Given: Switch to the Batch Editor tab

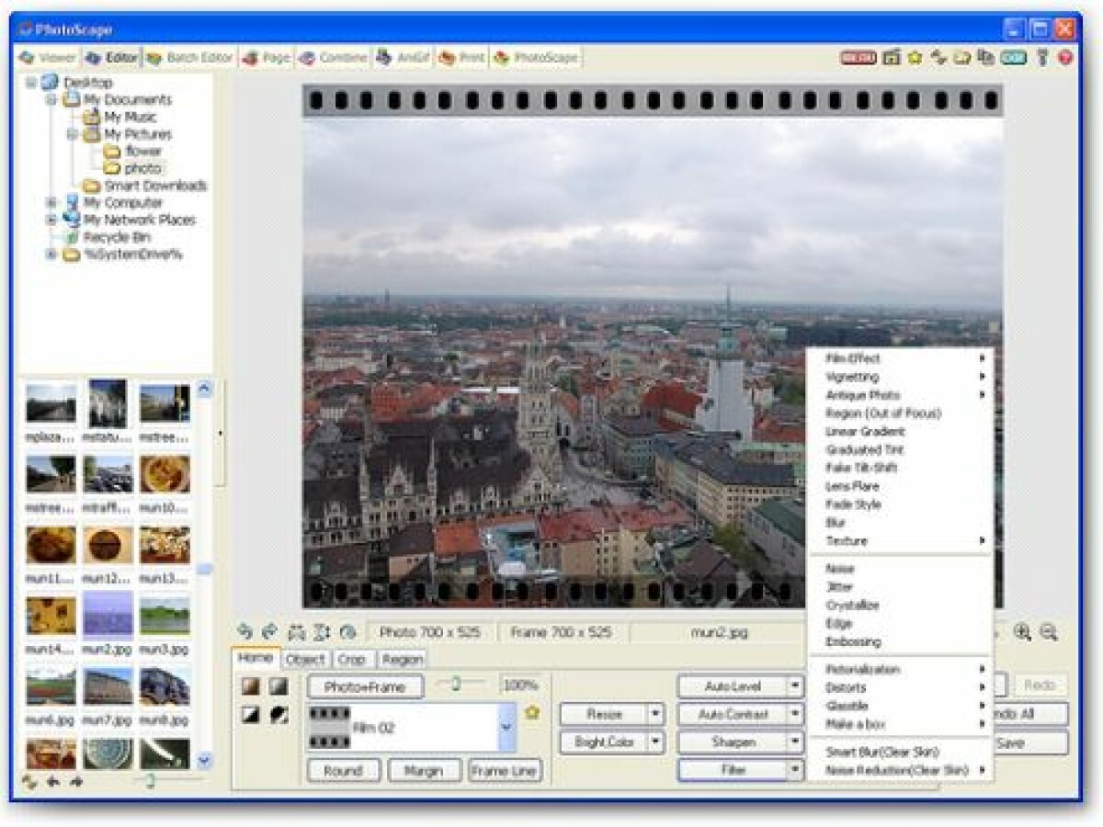Looking at the screenshot, I should [190, 58].
